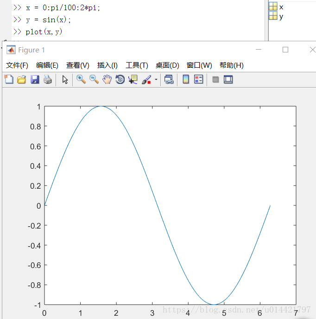Image resolution: width=316 pixels, height=319 pixels.
Task: Open the 查看(V) menu
Action: 78,65
